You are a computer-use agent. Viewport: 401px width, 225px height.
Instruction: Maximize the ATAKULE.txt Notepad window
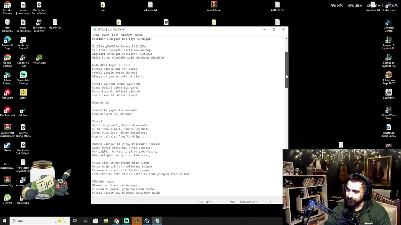click(x=274, y=29)
